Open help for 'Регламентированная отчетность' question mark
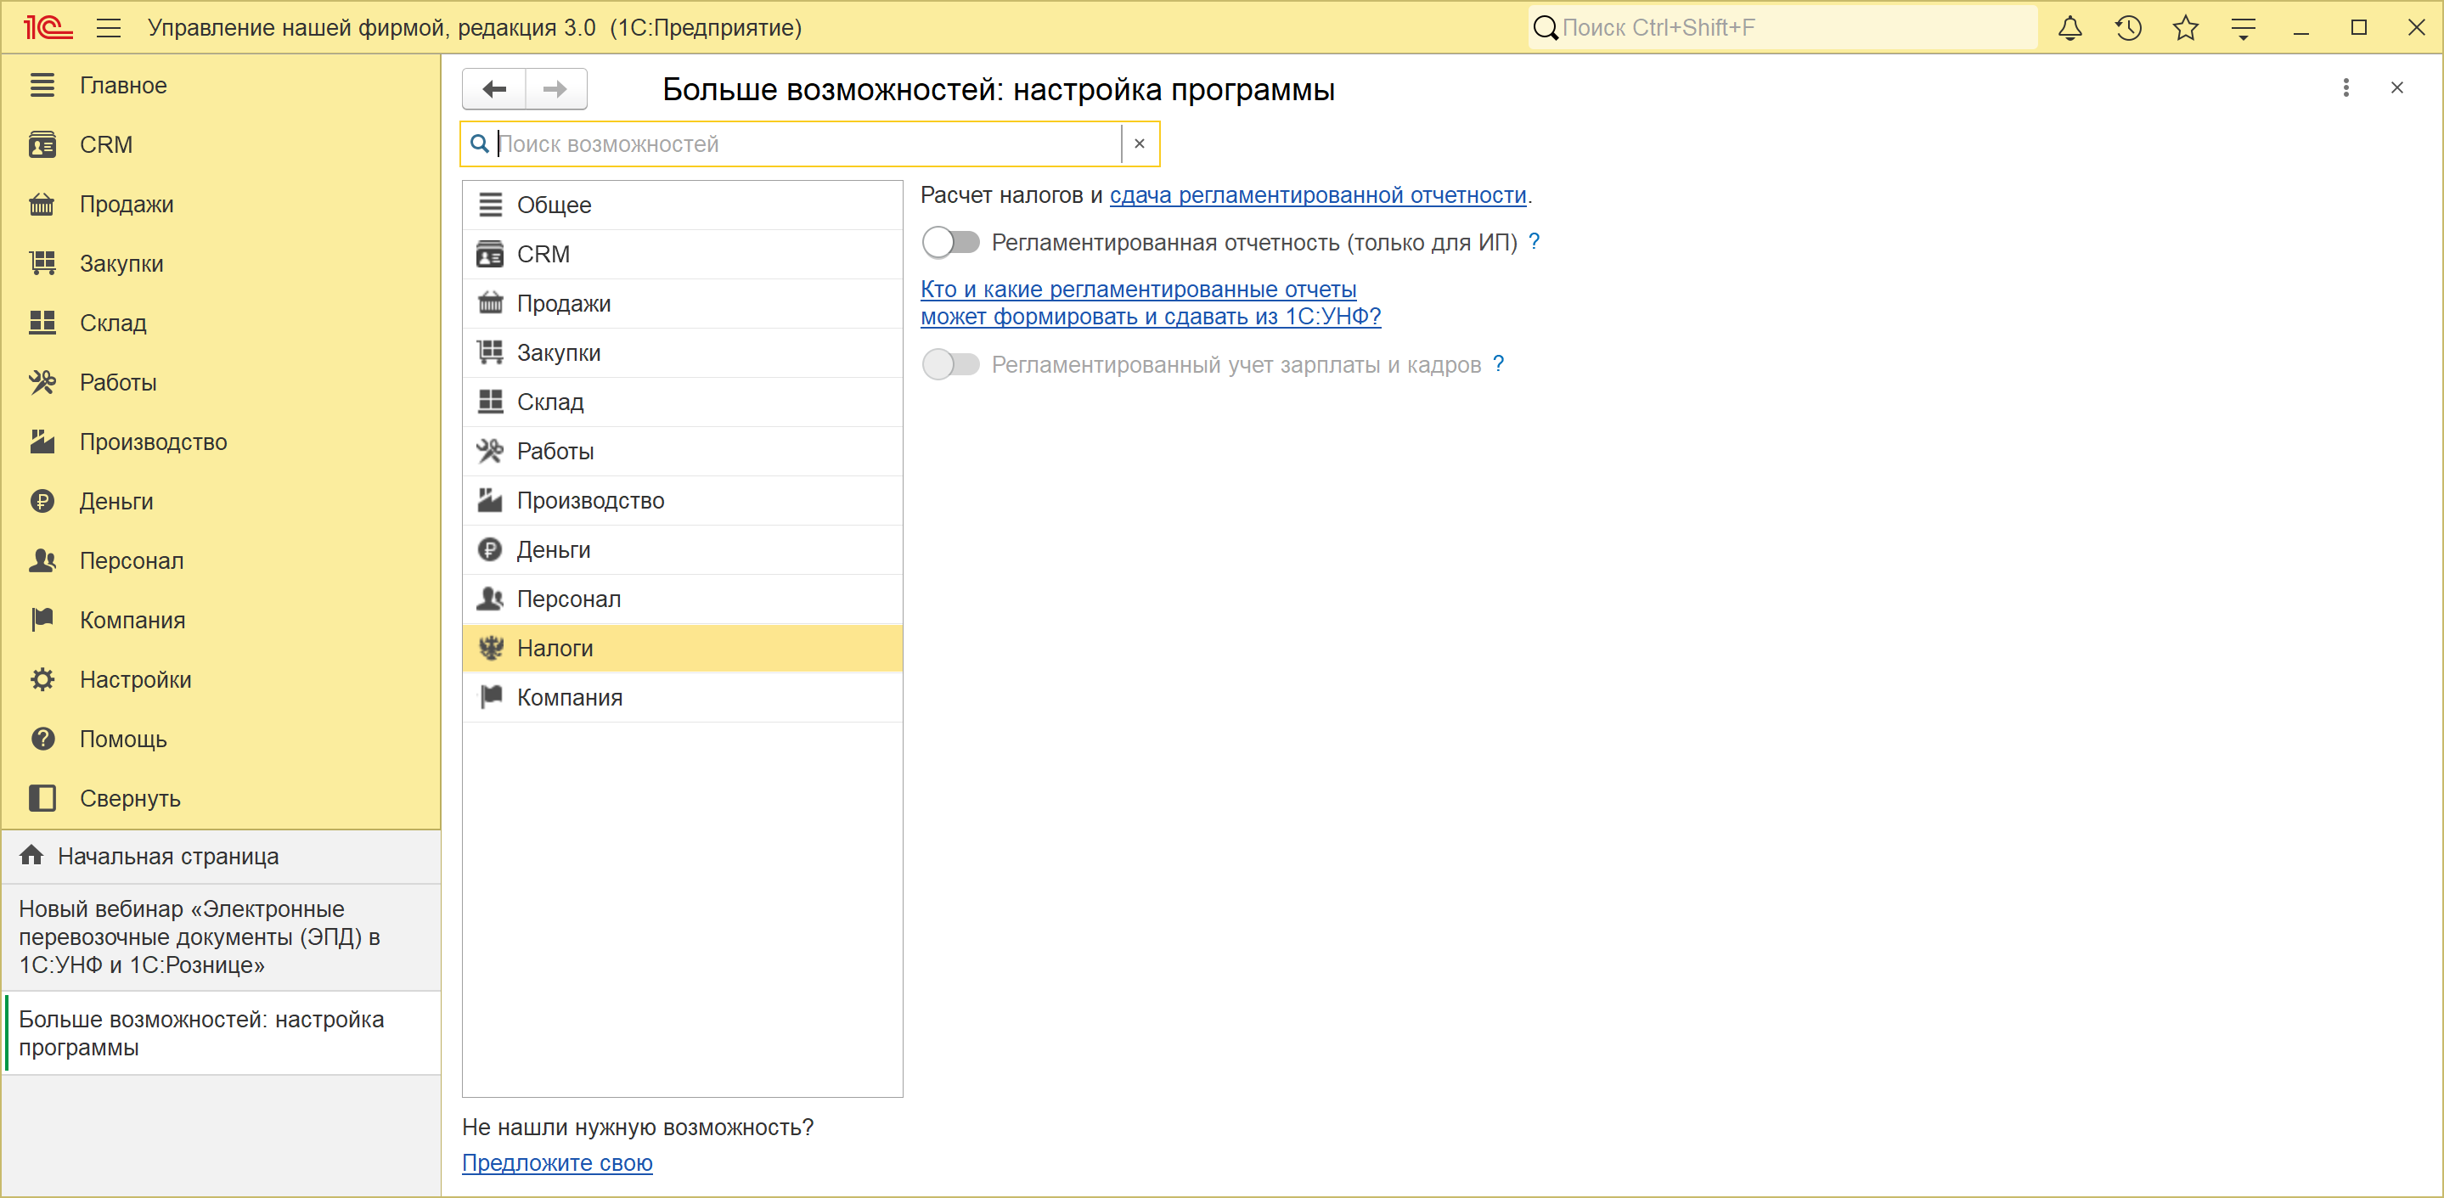This screenshot has height=1198, width=2444. (1535, 243)
